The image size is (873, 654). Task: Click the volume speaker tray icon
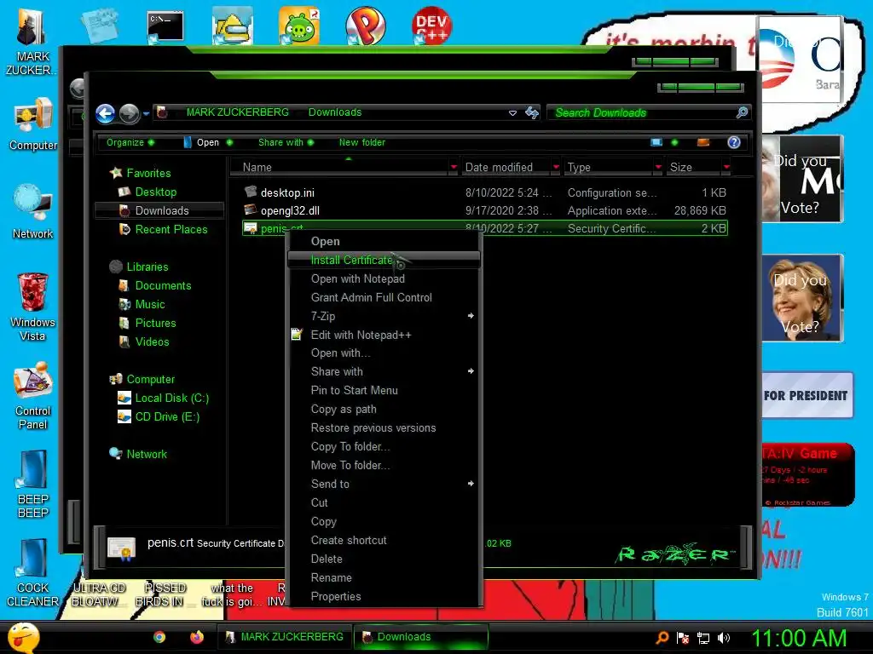coord(724,638)
